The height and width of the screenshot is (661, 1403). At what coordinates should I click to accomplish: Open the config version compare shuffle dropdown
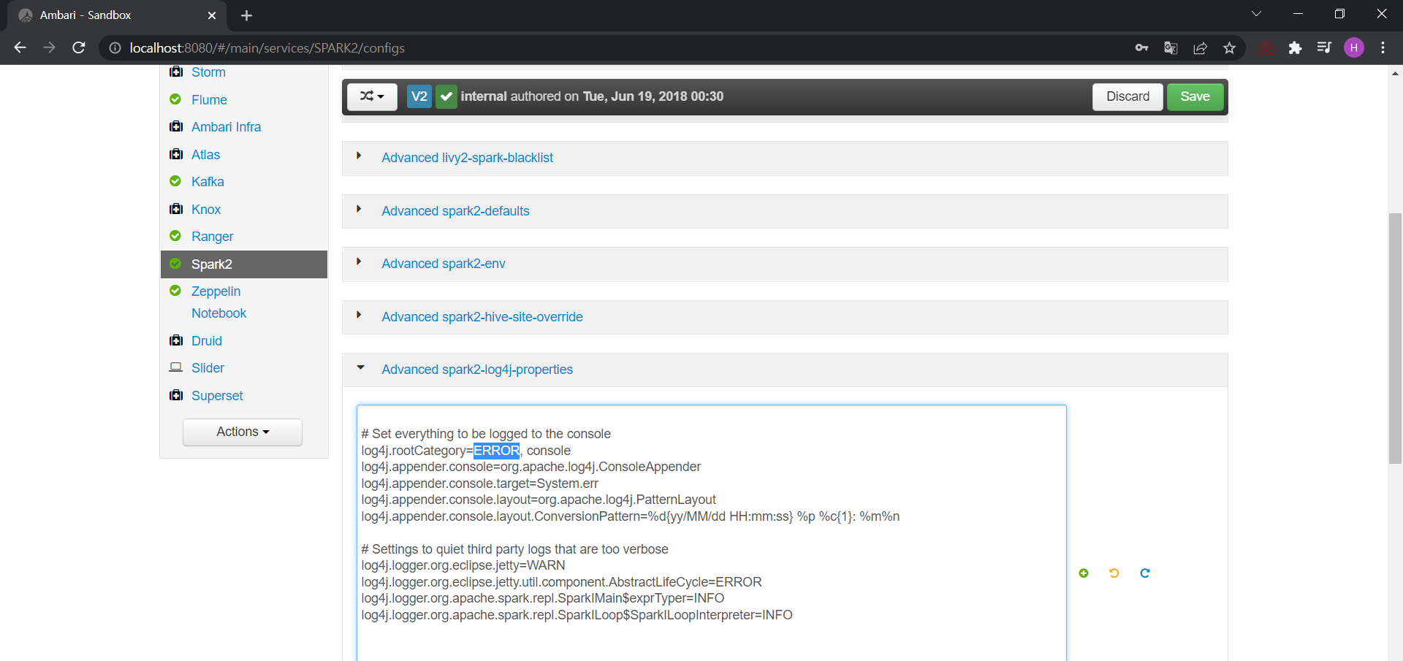point(372,96)
